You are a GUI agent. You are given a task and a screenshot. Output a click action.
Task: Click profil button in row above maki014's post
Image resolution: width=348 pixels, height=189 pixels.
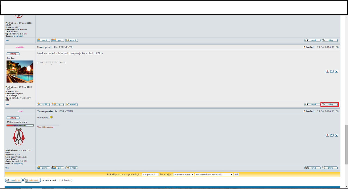pyautogui.click(x=43, y=40)
